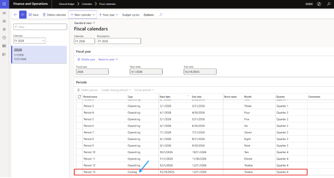Click Comments column header
334x178 pixels.
coord(314,97)
